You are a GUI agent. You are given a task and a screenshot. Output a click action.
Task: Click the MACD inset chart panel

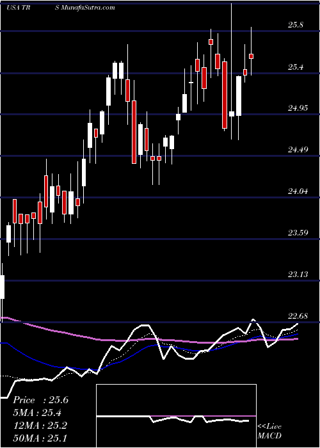point(176,416)
